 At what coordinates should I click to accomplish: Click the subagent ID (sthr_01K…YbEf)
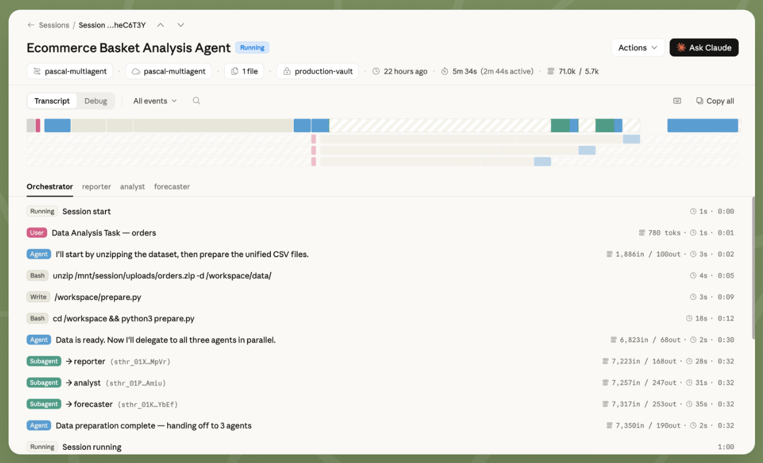coord(148,405)
